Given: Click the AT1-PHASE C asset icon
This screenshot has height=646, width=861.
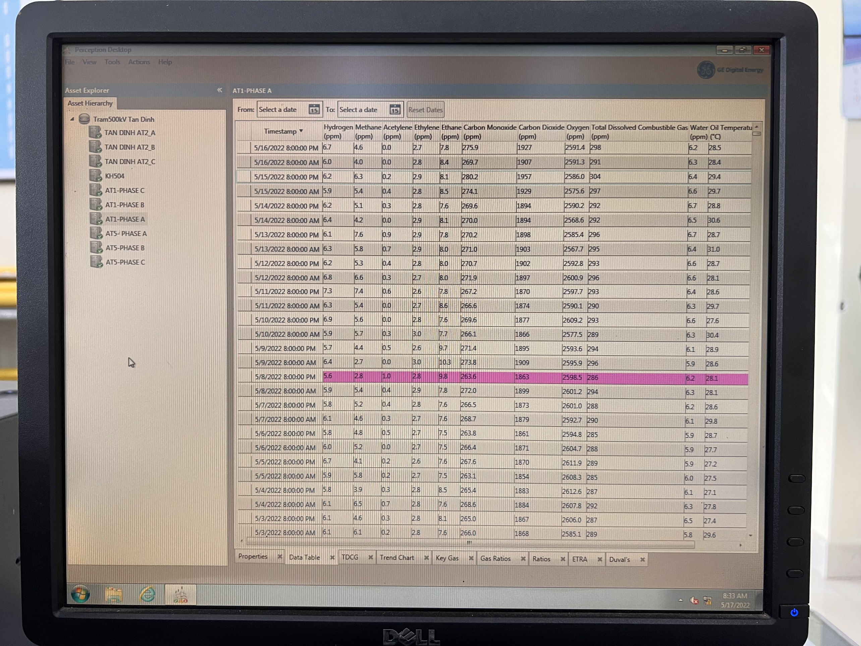Looking at the screenshot, I should click(x=96, y=190).
